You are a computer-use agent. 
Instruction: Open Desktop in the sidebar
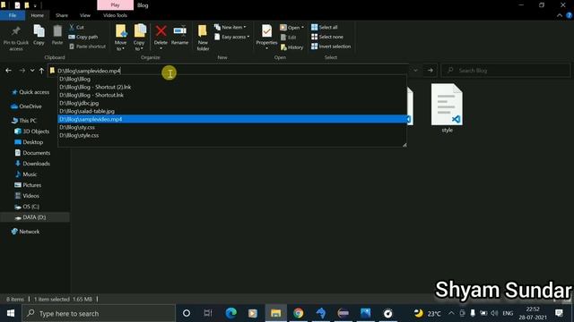29,142
